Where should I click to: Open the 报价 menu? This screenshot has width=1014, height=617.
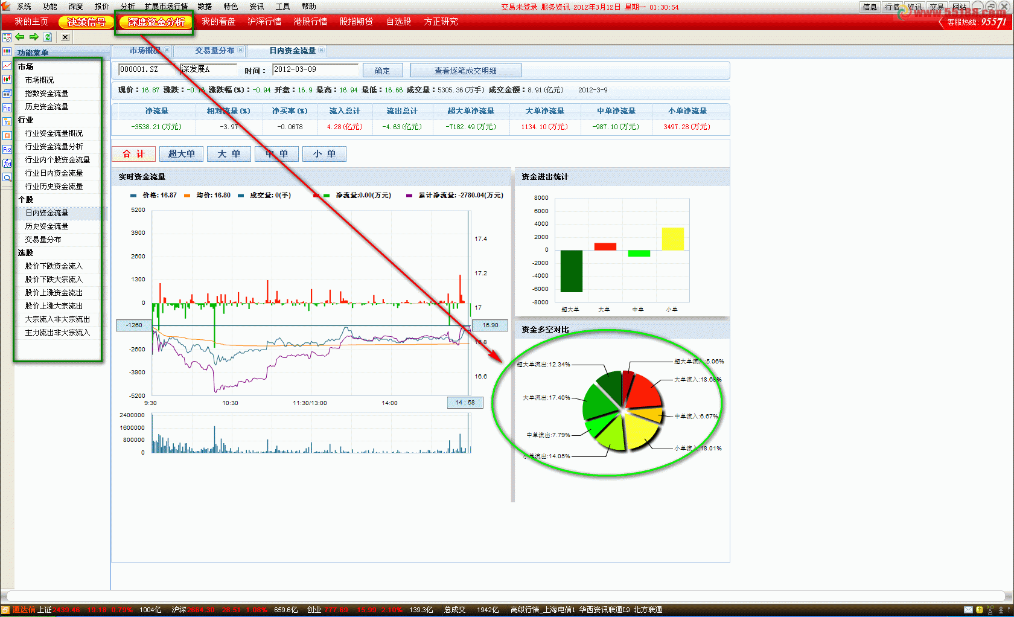click(102, 7)
